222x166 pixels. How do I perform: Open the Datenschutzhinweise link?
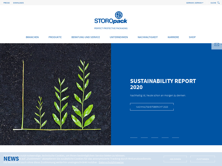111,162
